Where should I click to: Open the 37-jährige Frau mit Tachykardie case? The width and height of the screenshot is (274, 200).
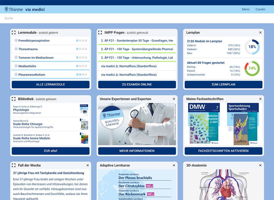coord(48,173)
